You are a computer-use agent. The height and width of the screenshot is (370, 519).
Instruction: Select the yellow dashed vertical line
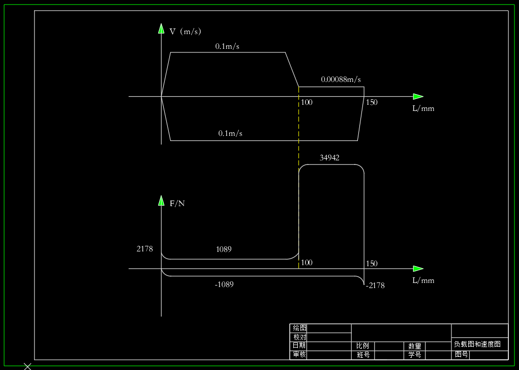click(298, 178)
